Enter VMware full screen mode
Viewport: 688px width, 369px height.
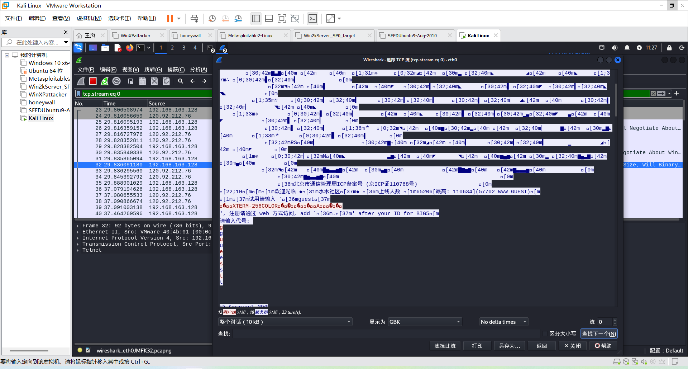point(282,19)
